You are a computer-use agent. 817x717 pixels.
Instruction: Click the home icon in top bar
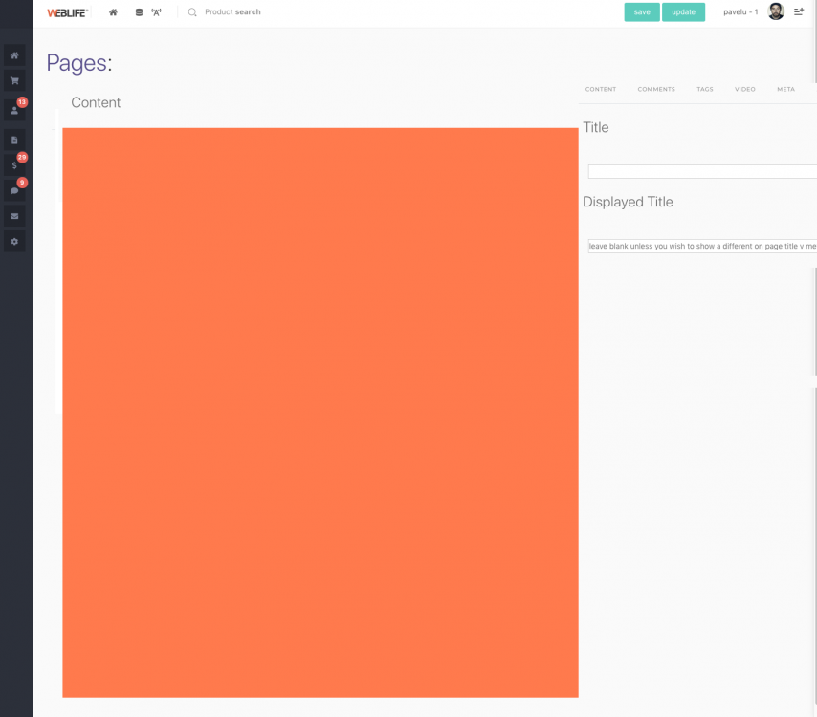(x=113, y=12)
